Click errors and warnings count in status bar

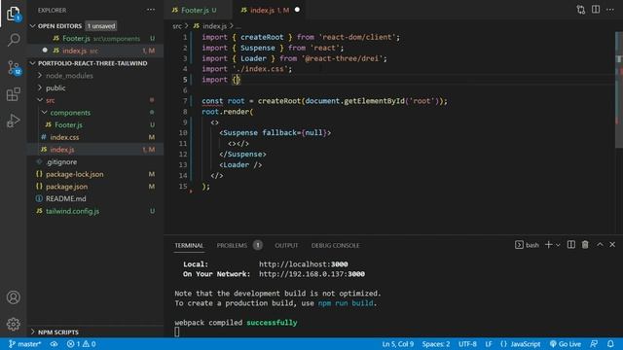pyautogui.click(x=81, y=344)
